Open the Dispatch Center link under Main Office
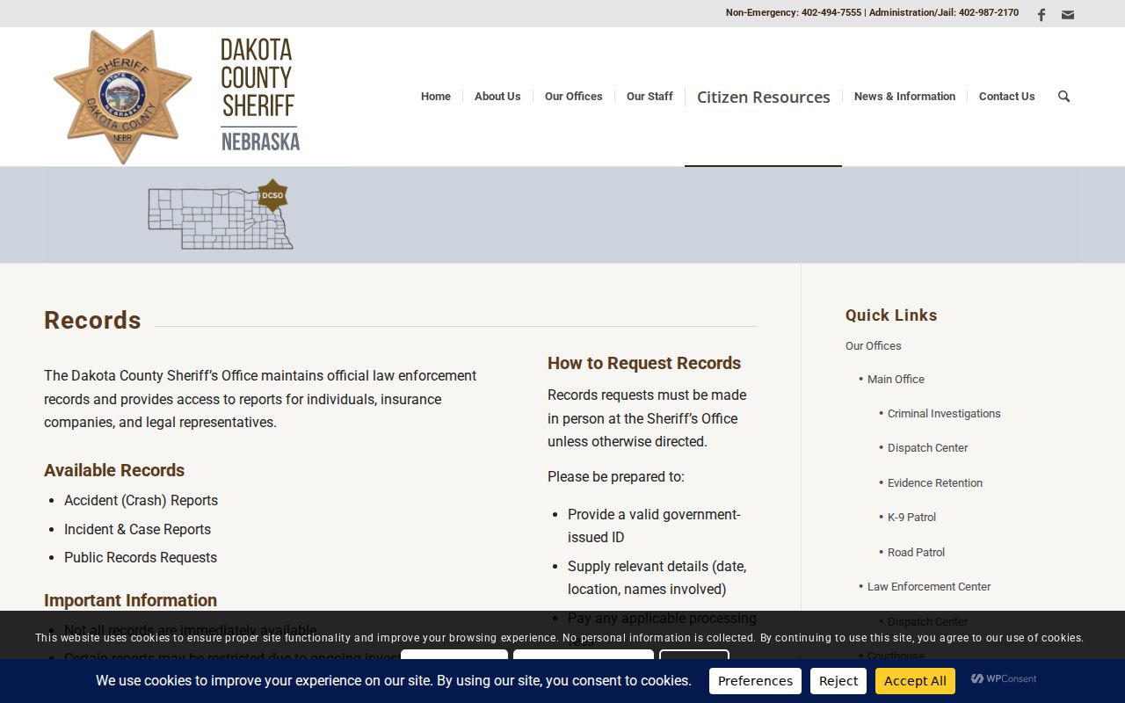The height and width of the screenshot is (703, 1125). tap(927, 448)
